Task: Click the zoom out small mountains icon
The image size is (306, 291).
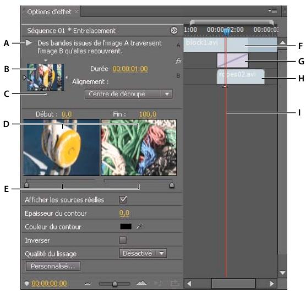Action: pyautogui.click(x=88, y=284)
